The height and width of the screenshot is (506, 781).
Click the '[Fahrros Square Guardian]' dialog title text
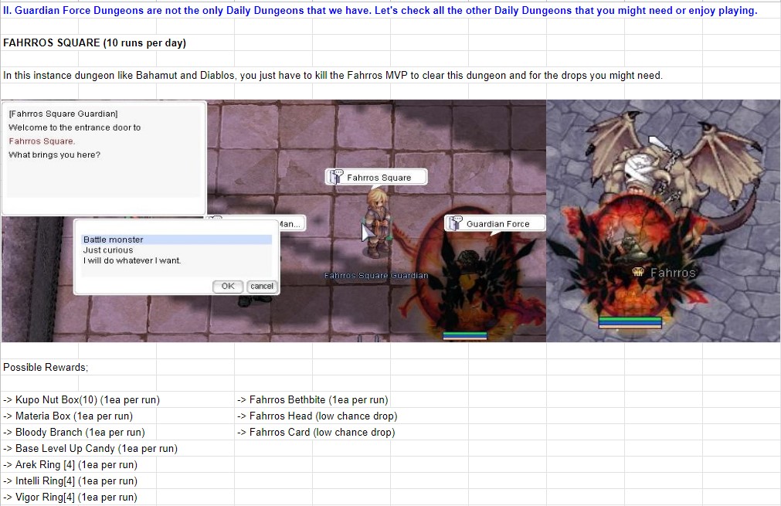coord(63,114)
